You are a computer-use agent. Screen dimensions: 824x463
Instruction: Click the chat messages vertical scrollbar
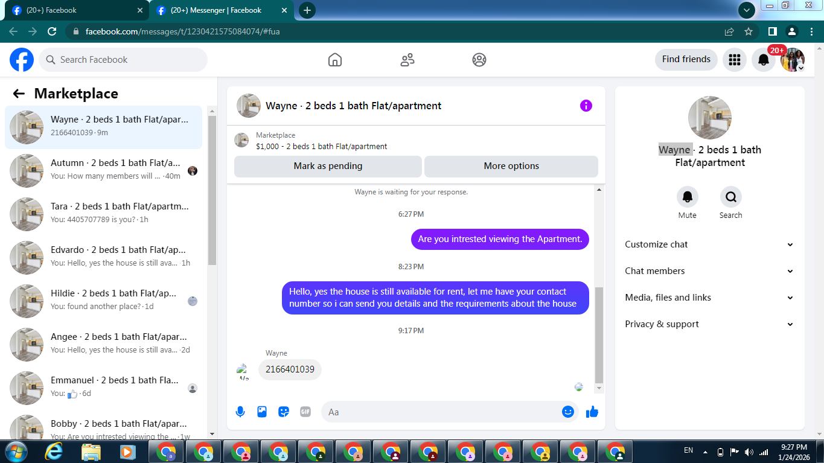(x=599, y=335)
